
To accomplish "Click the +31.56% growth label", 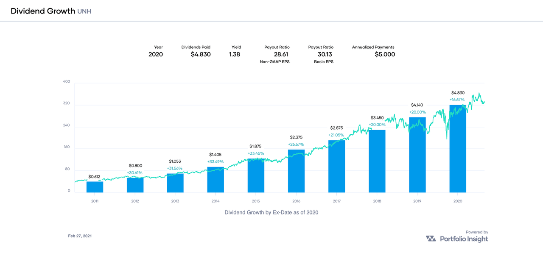I will coord(175,168).
